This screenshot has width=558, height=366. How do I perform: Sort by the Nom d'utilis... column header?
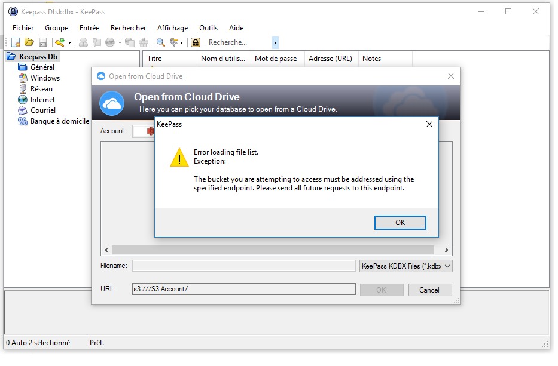(x=224, y=59)
